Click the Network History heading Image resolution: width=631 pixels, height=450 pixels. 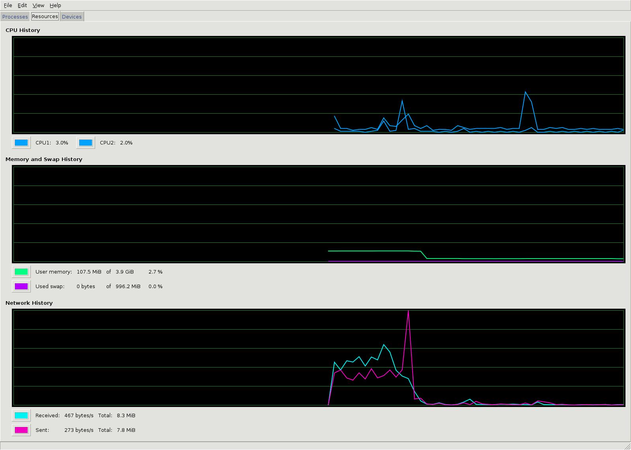coord(29,303)
